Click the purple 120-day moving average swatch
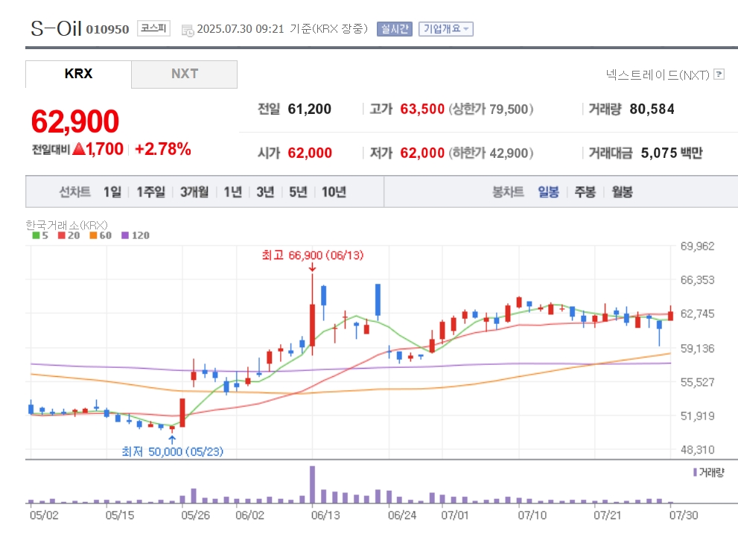 click(125, 235)
